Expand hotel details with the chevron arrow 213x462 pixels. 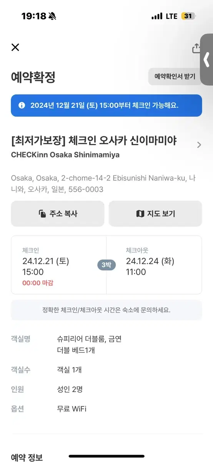[199, 145]
